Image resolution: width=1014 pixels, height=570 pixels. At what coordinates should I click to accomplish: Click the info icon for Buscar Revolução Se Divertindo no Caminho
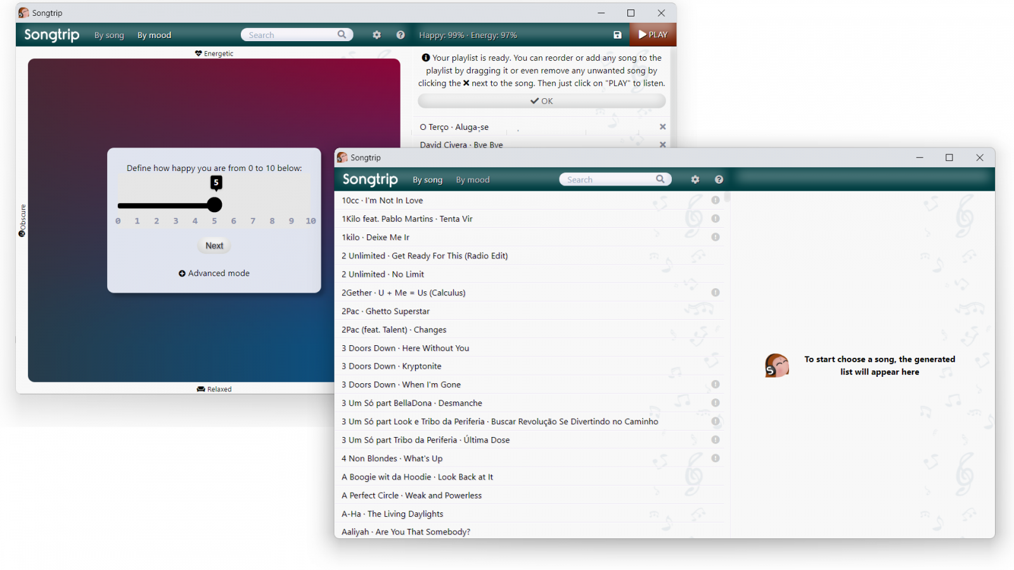coord(716,421)
